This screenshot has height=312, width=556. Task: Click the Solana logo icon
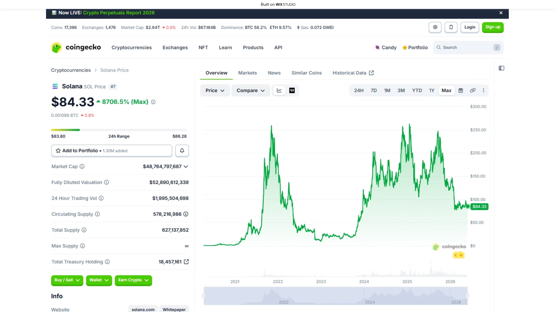coord(55,86)
